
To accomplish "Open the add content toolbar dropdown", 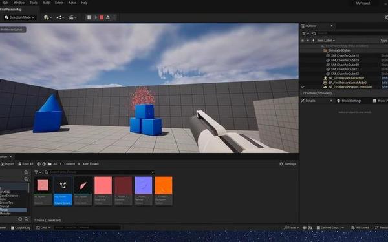I will tap(47, 17).
